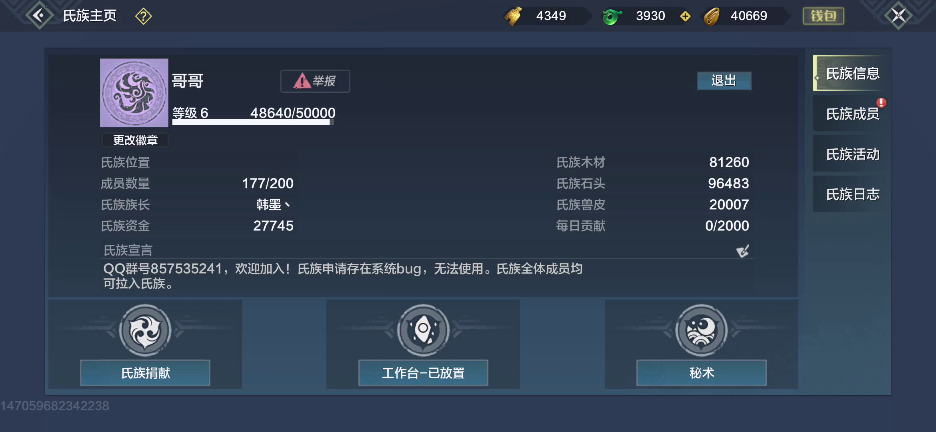Image resolution: width=936 pixels, height=432 pixels.
Task: Open the 钱包 wallet button
Action: (824, 16)
